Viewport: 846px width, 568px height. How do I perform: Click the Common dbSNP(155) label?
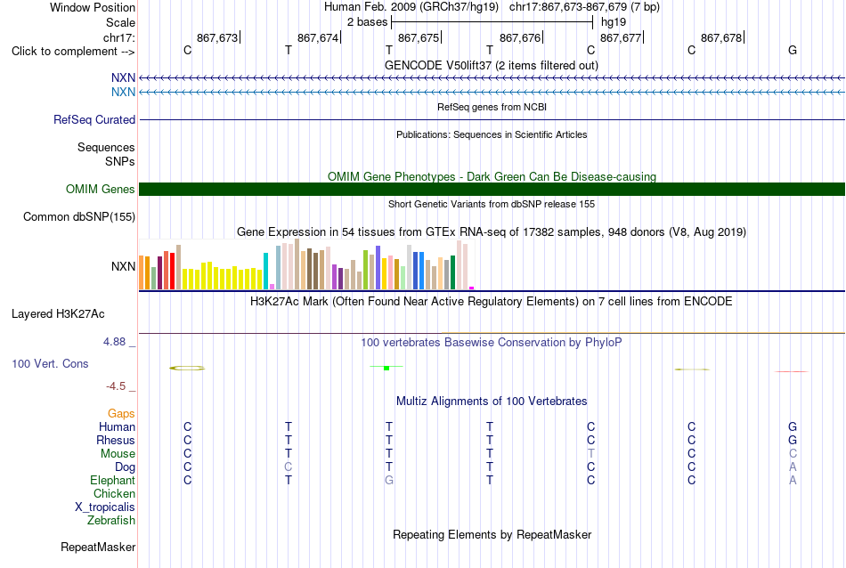(79, 217)
